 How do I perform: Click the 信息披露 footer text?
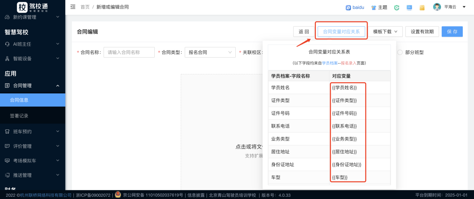[196, 195]
